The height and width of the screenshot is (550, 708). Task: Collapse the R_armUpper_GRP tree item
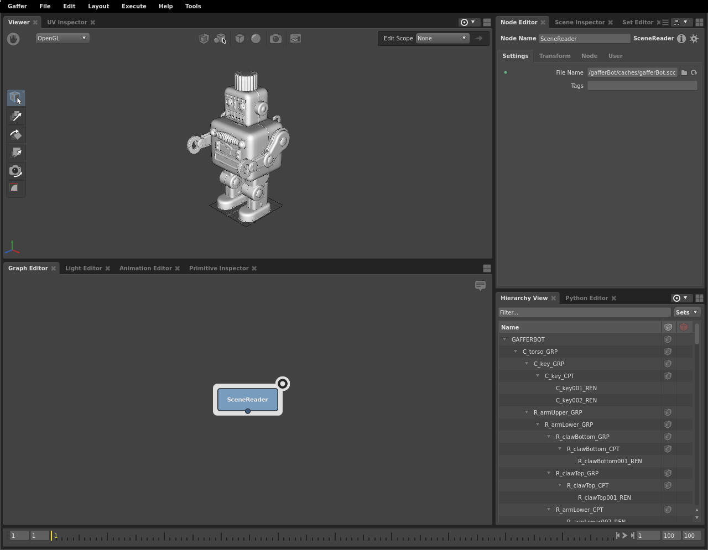(x=527, y=412)
